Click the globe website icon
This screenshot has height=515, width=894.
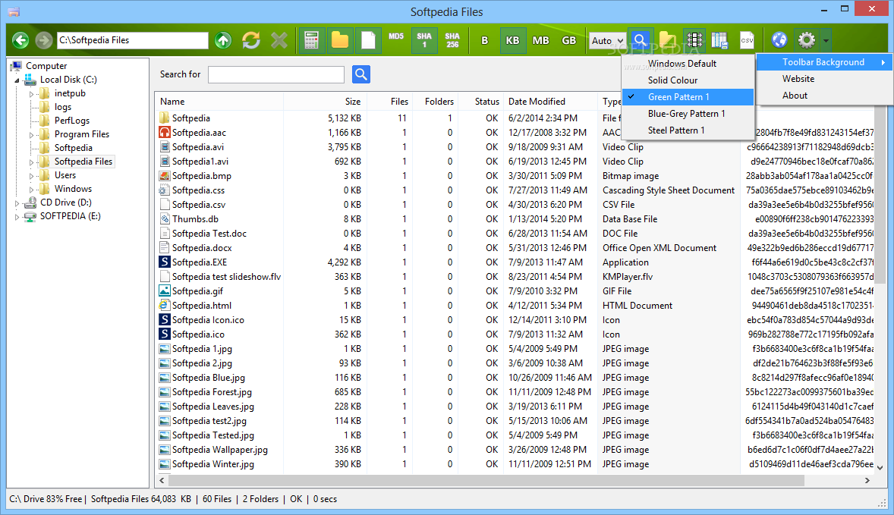point(779,40)
